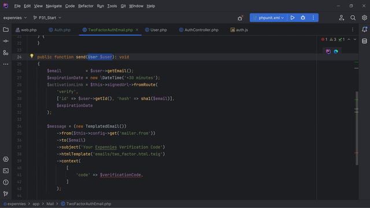Image resolution: width=370 pixels, height=208 pixels.
Task: Click the error count indicator showing 1
Action: point(324,39)
